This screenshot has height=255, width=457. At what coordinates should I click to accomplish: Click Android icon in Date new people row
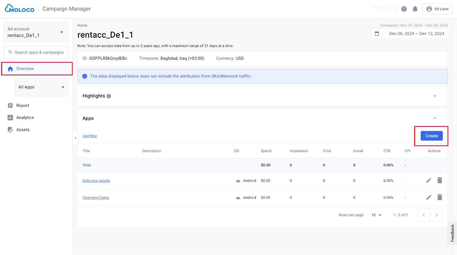tap(238, 181)
